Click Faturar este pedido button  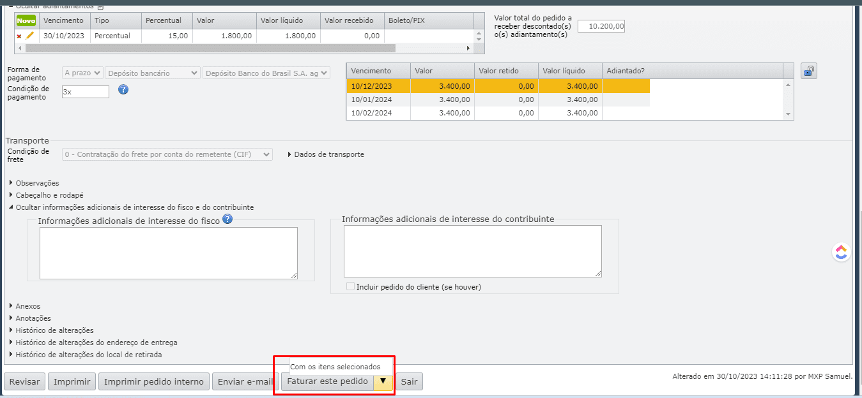pyautogui.click(x=327, y=381)
